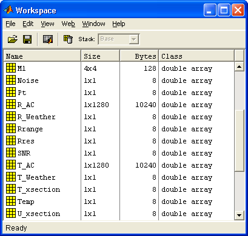Select the variable name R_Weather

[x=36, y=117]
